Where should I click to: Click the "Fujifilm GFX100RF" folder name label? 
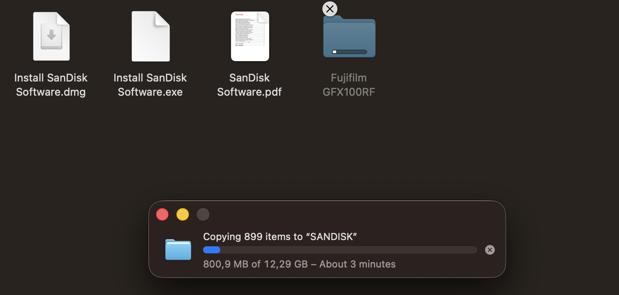[x=349, y=85]
